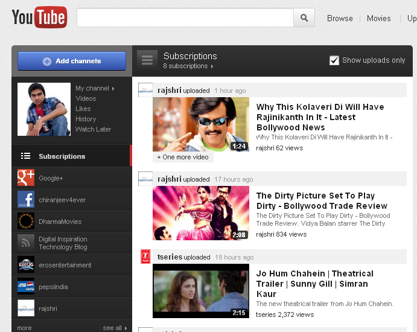Click see all subscriptions link
This screenshot has width=417, height=332.
point(112,328)
